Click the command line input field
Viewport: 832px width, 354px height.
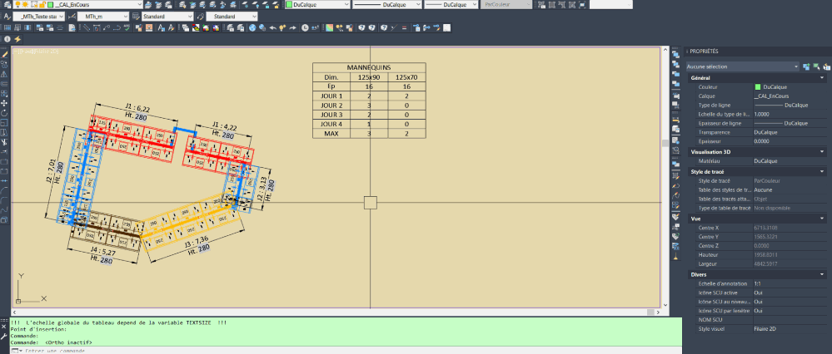pos(345,351)
